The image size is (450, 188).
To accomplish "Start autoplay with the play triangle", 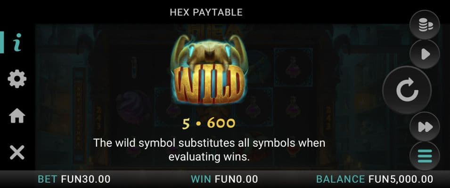I will pyautogui.click(x=425, y=55).
